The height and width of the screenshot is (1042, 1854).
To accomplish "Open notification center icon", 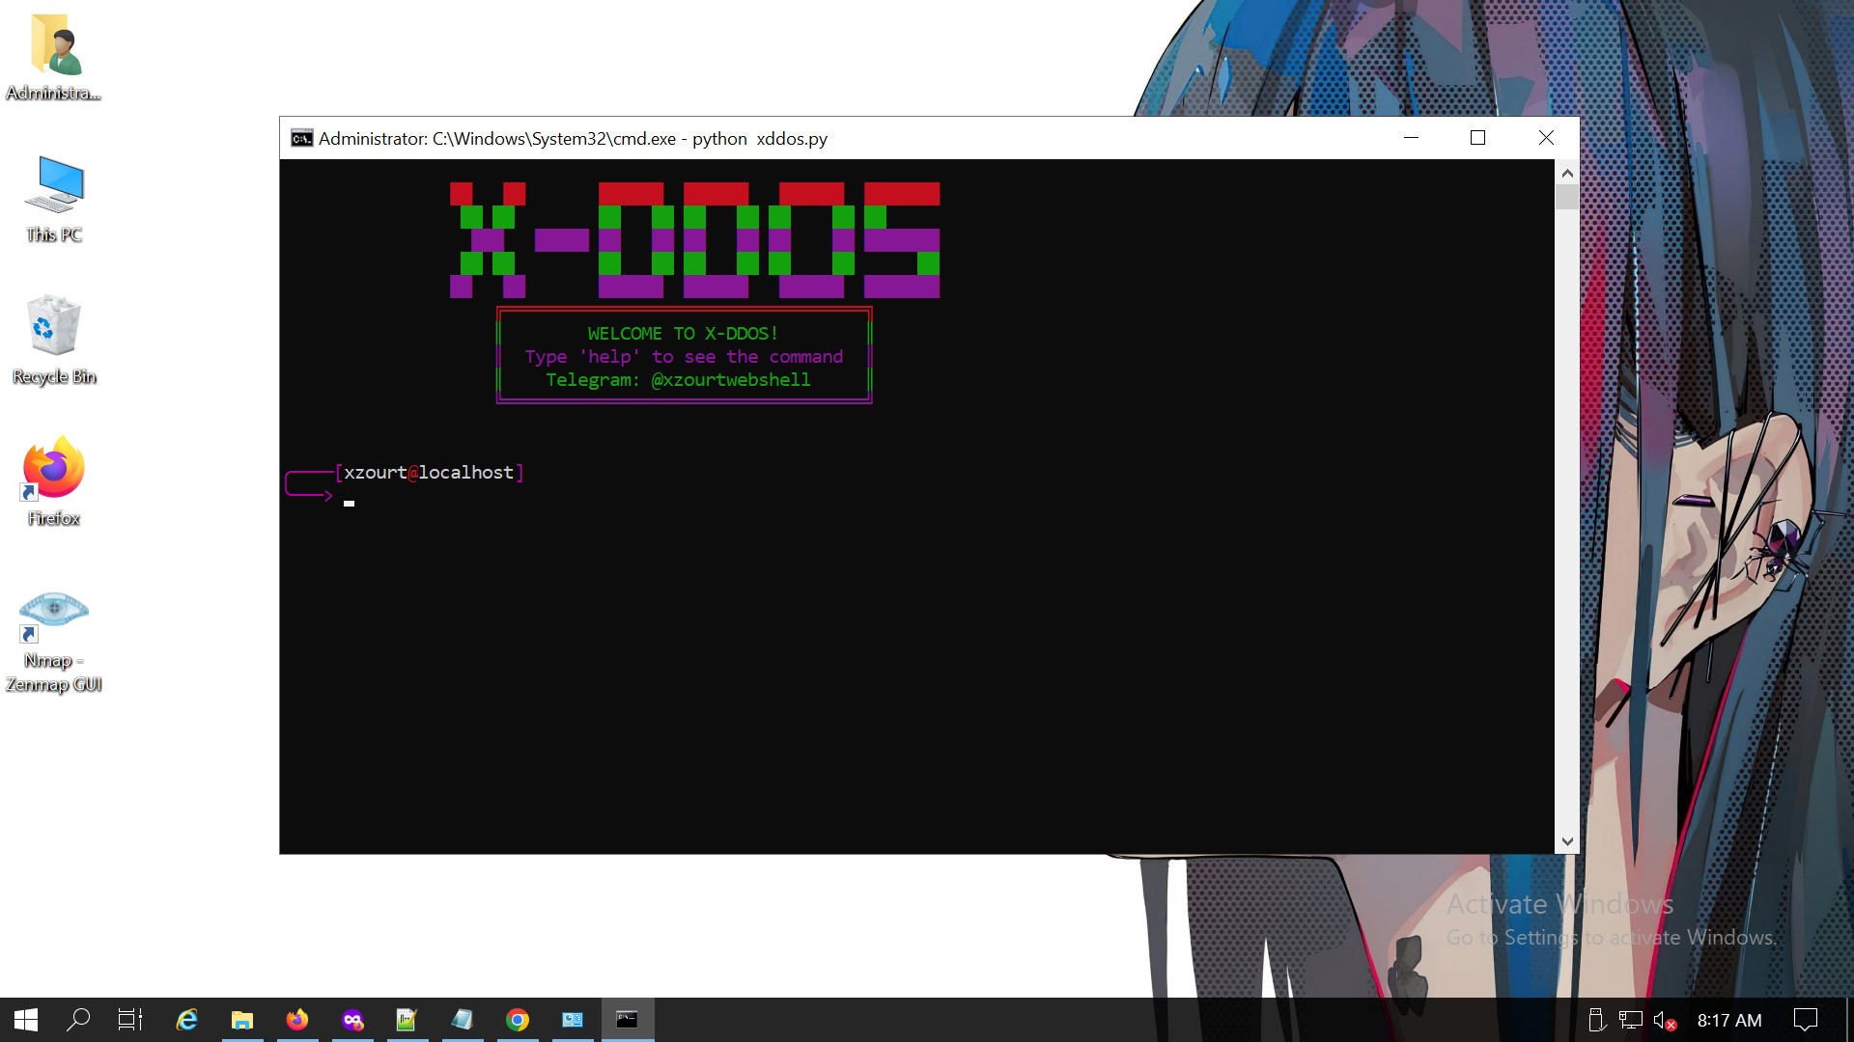I will click(1805, 1020).
